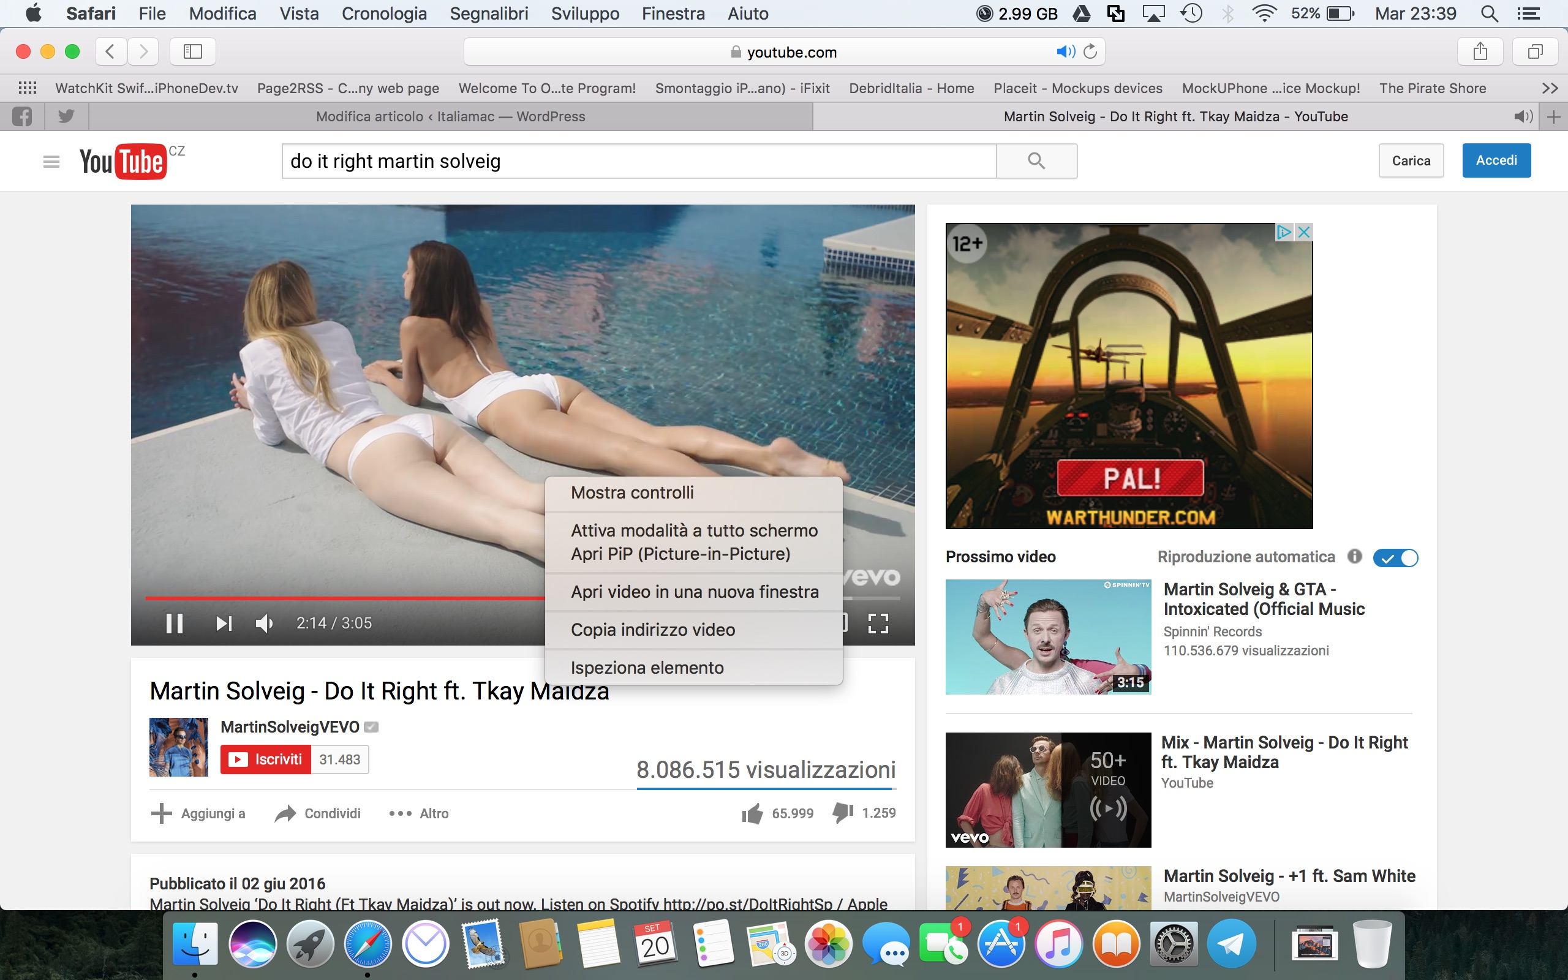Screen dimensions: 1568x980
Task: Open DebridItalia - Home bookmark
Action: (911, 88)
